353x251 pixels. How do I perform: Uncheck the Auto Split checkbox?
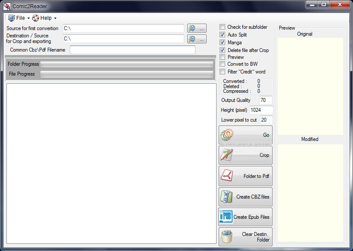tap(223, 35)
